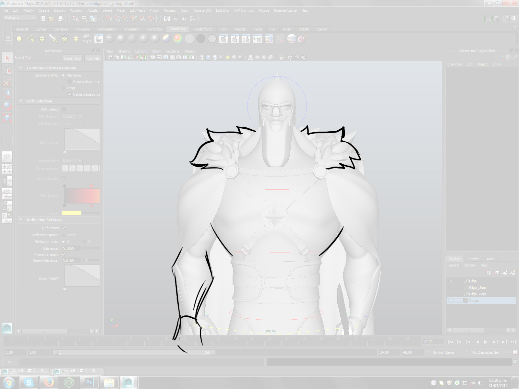The width and height of the screenshot is (519, 389).
Task: Create new empty display layer icon
Action: [x=505, y=273]
